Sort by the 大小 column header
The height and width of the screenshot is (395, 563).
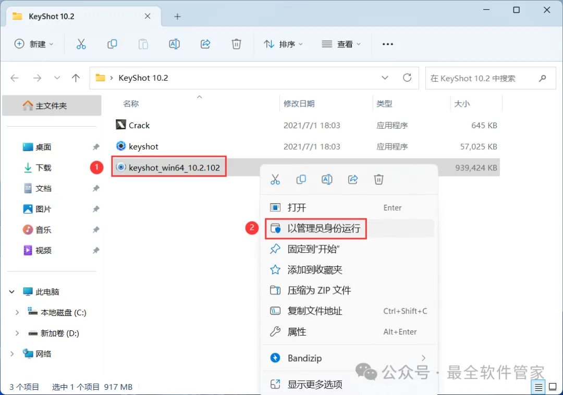pyautogui.click(x=462, y=104)
